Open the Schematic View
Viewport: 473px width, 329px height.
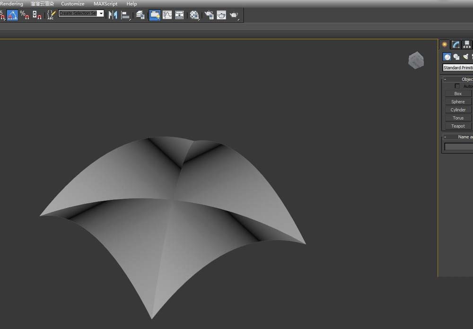180,15
